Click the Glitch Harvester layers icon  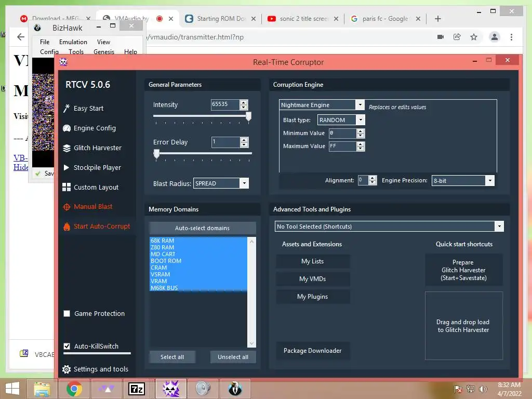tap(66, 148)
